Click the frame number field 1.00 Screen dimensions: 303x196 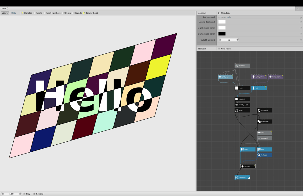12,194
